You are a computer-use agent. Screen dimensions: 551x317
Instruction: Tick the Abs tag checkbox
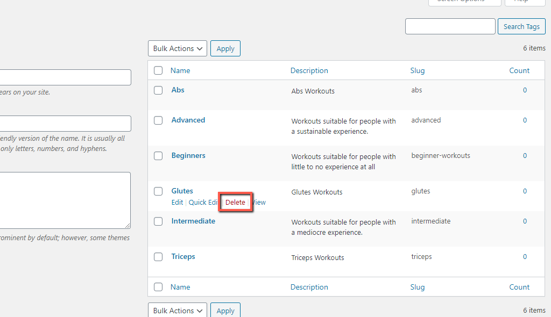tap(158, 90)
